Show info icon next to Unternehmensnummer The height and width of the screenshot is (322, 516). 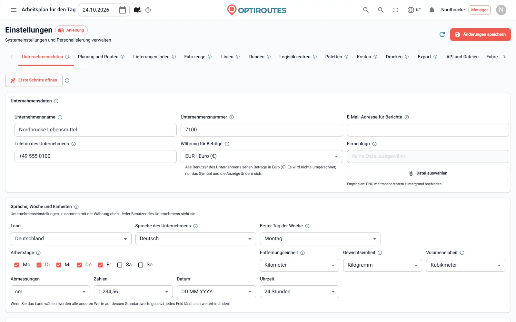point(232,117)
